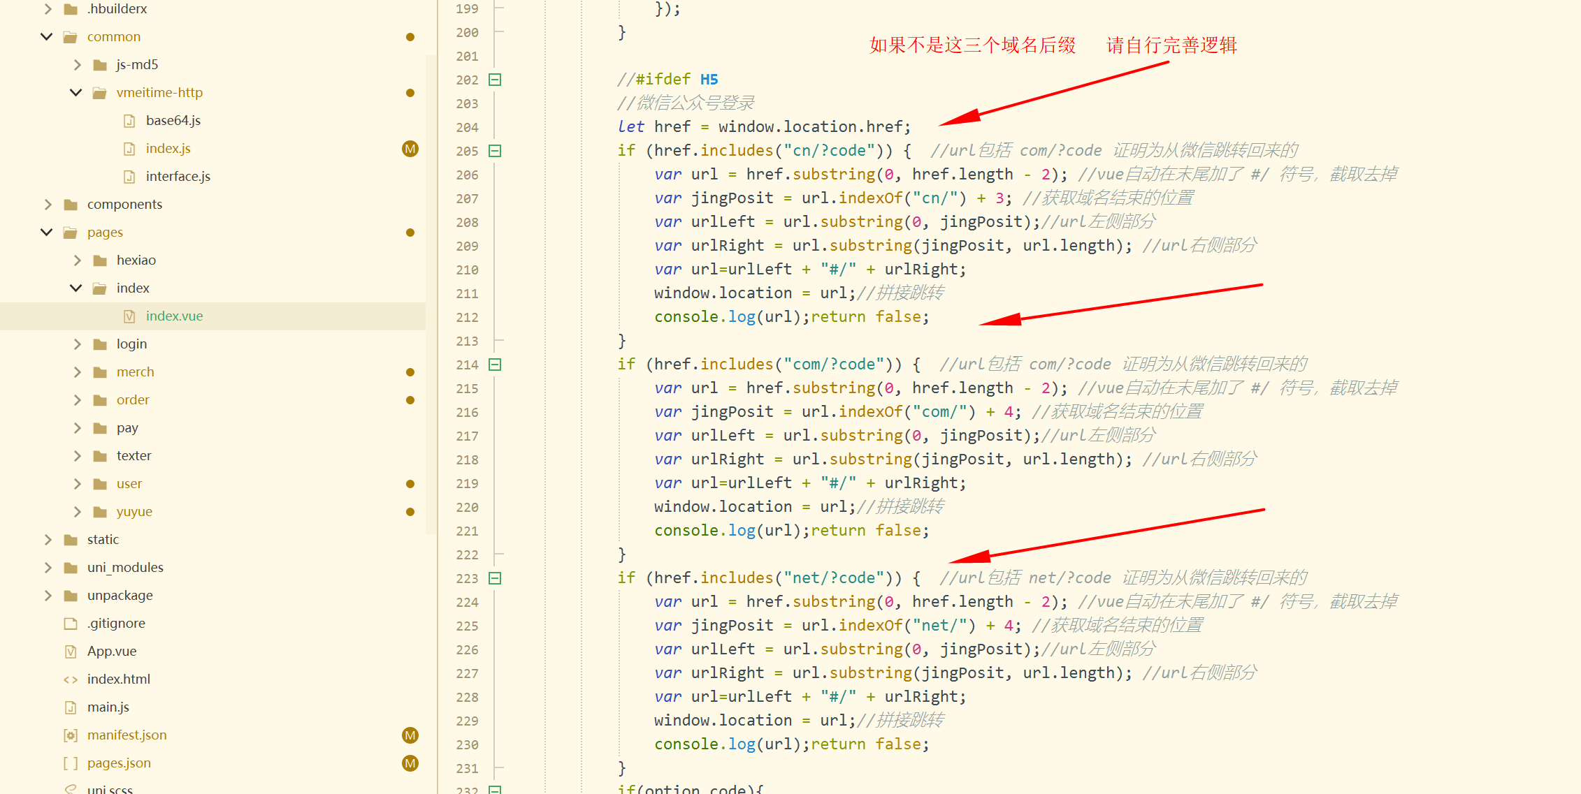
Task: Toggle fold marker at line 223
Action: (x=495, y=578)
